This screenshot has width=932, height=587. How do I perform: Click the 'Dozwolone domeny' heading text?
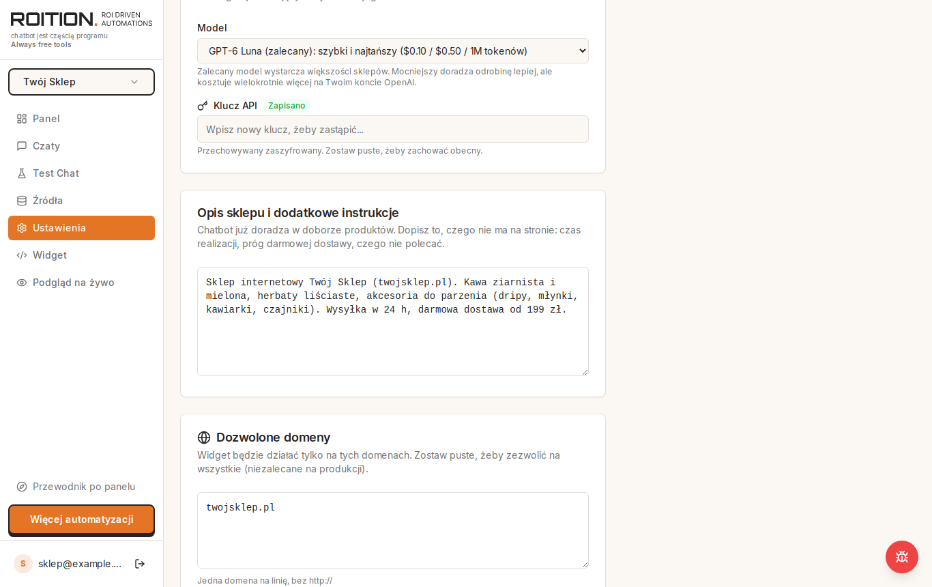(x=274, y=438)
